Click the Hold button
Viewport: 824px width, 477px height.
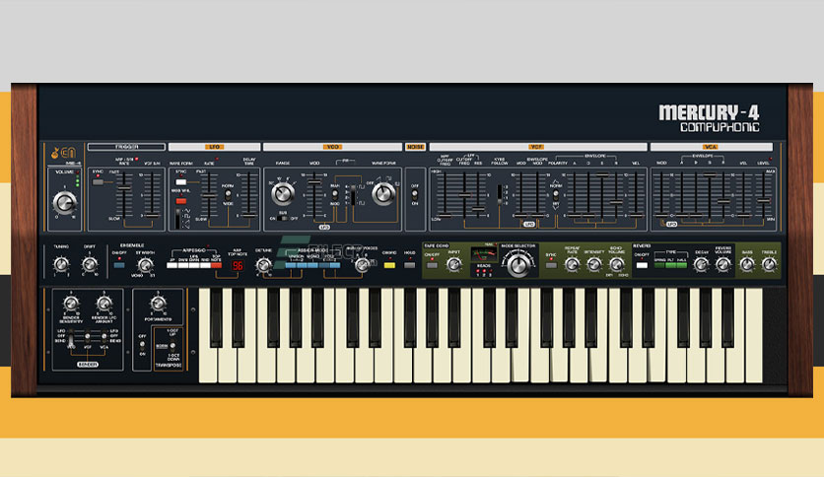[409, 265]
